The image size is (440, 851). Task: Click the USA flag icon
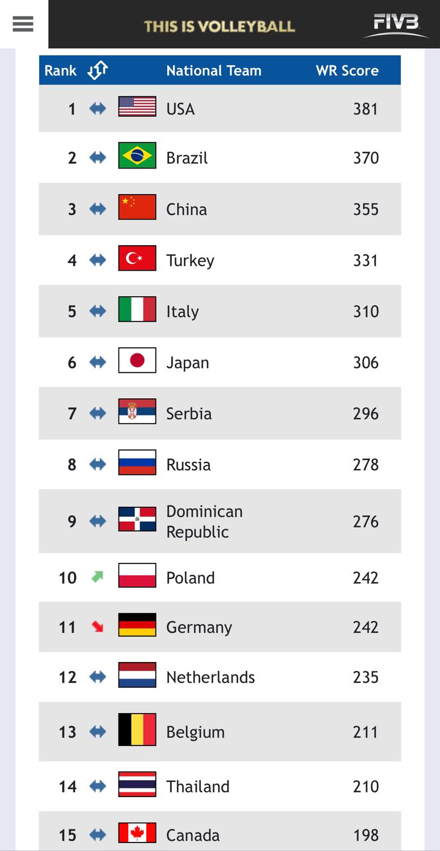pyautogui.click(x=137, y=107)
